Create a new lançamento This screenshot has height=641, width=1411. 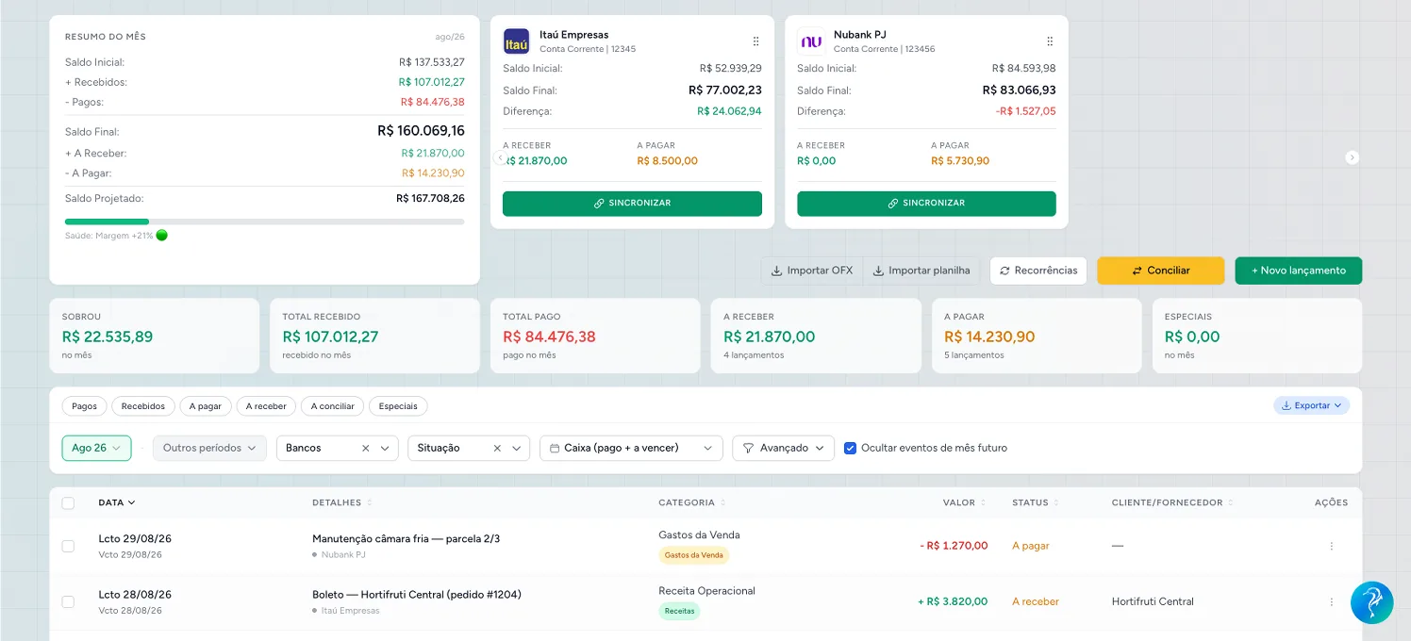coord(1298,271)
